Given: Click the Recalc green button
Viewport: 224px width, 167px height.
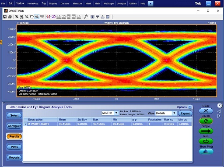Looking at the screenshot, I should pyautogui.click(x=206, y=121).
